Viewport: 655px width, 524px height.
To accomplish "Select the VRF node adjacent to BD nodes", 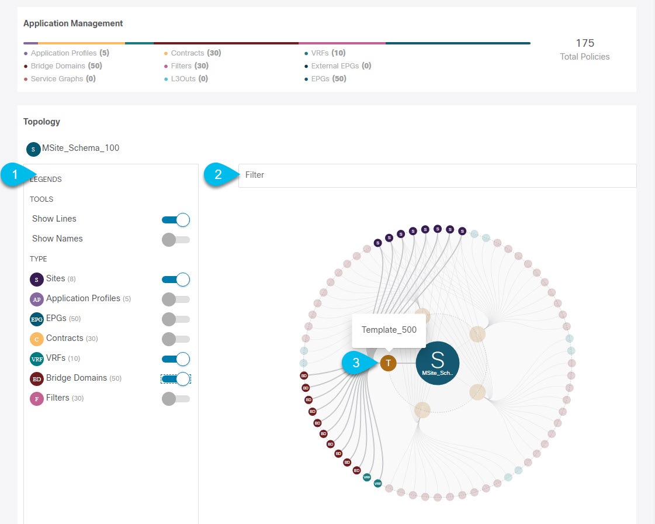I will 367,477.
